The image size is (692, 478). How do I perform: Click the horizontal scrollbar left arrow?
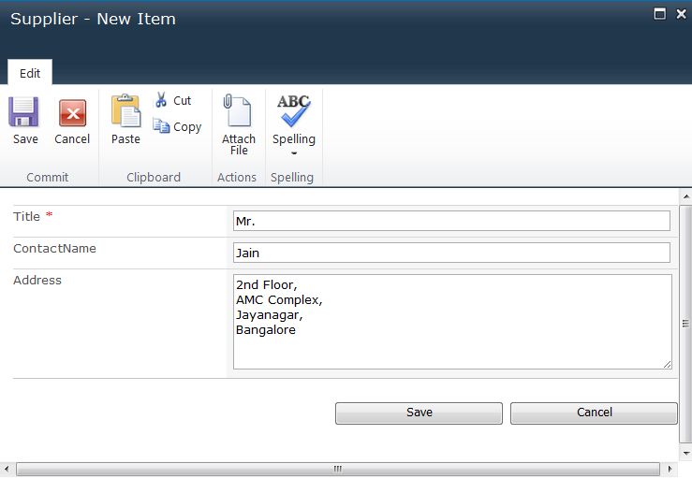[7, 469]
